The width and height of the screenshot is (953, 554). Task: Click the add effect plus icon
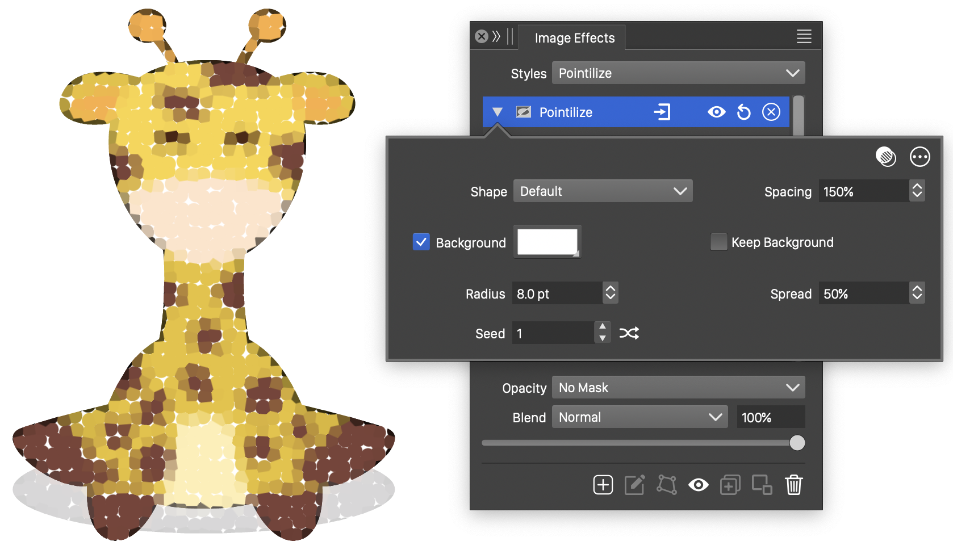coord(603,485)
